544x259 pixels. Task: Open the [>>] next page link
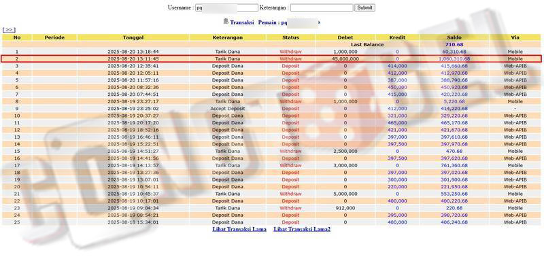[x=9, y=30]
